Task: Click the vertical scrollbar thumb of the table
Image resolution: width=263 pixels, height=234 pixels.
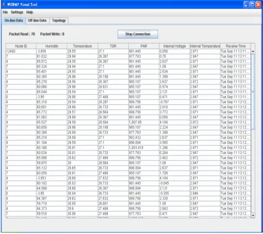Action: [x=253, y=92]
